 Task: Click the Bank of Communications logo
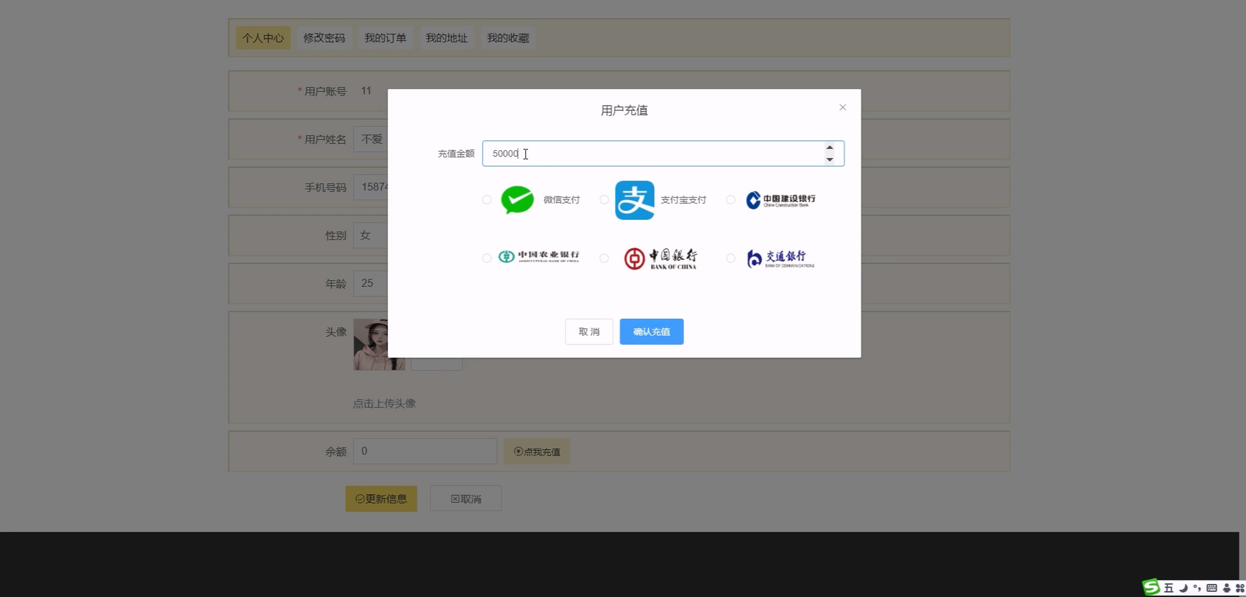point(780,259)
